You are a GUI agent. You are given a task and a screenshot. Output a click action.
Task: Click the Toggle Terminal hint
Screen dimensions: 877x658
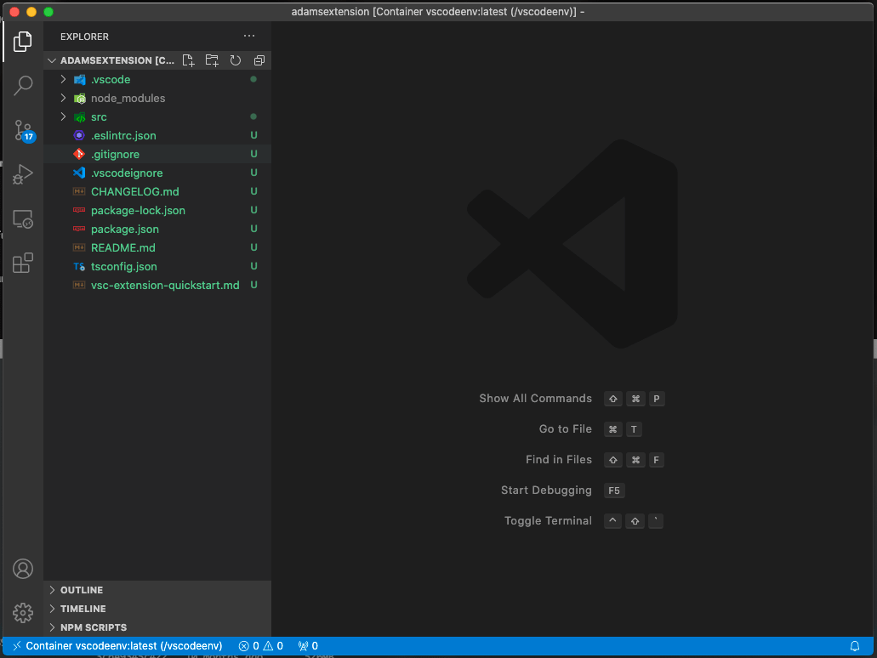548,521
